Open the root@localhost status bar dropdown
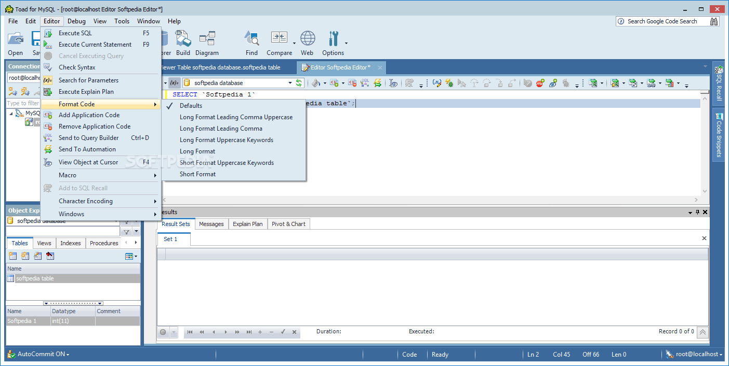The height and width of the screenshot is (366, 729). click(722, 354)
